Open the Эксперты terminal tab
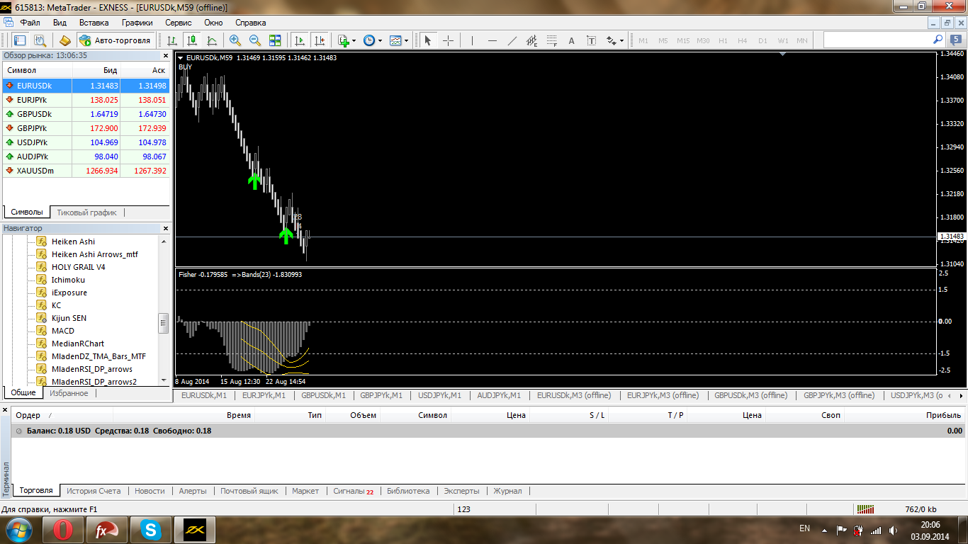This screenshot has height=544, width=968. tap(462, 490)
